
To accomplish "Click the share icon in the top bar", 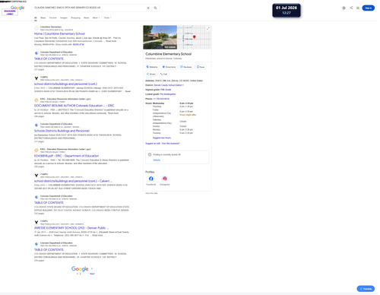I will coord(351,8).
